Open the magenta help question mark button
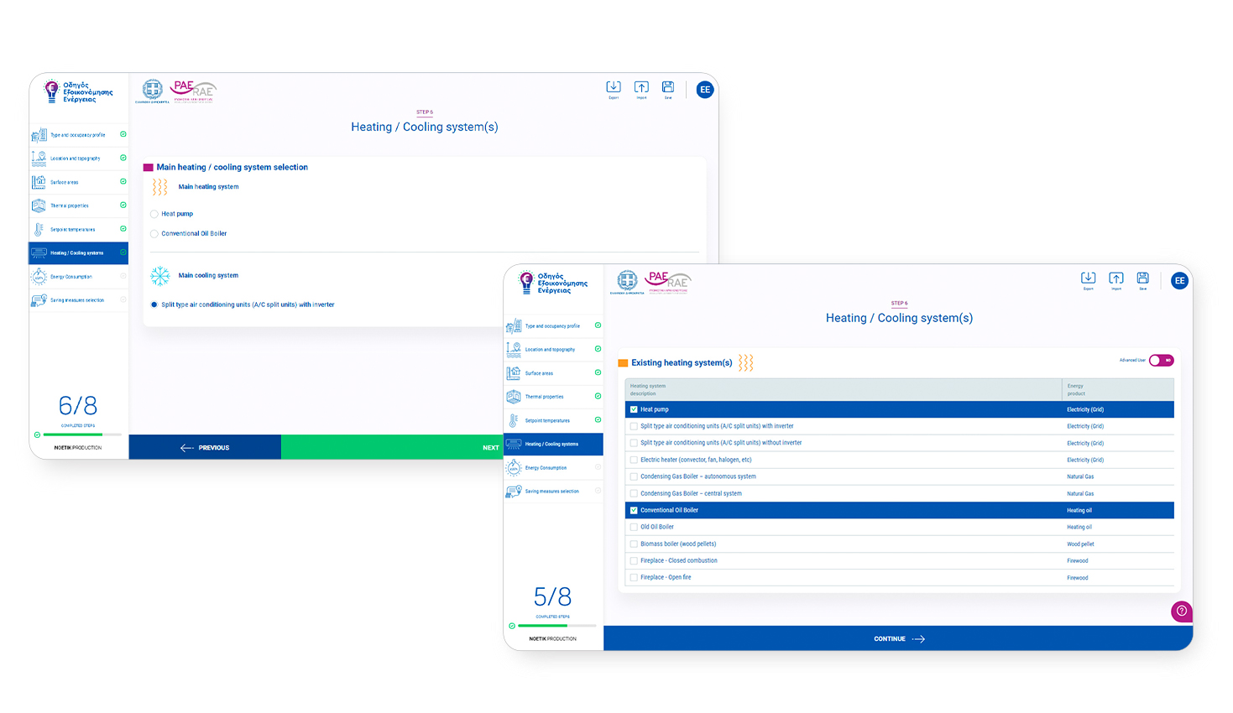The image size is (1233, 713). click(x=1181, y=611)
